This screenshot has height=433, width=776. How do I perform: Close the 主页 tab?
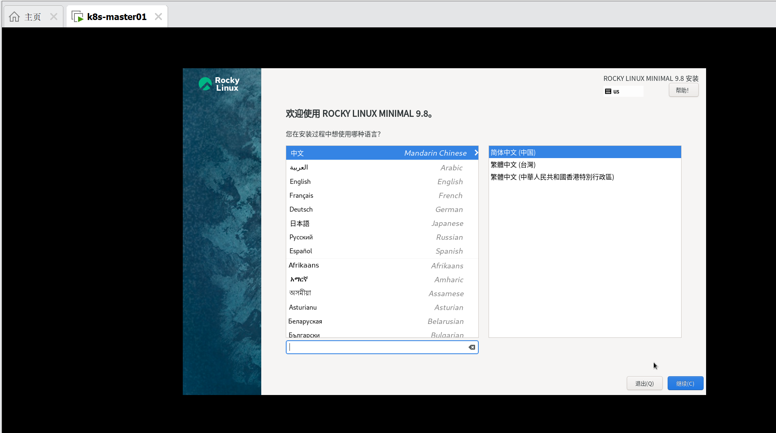[x=54, y=17]
